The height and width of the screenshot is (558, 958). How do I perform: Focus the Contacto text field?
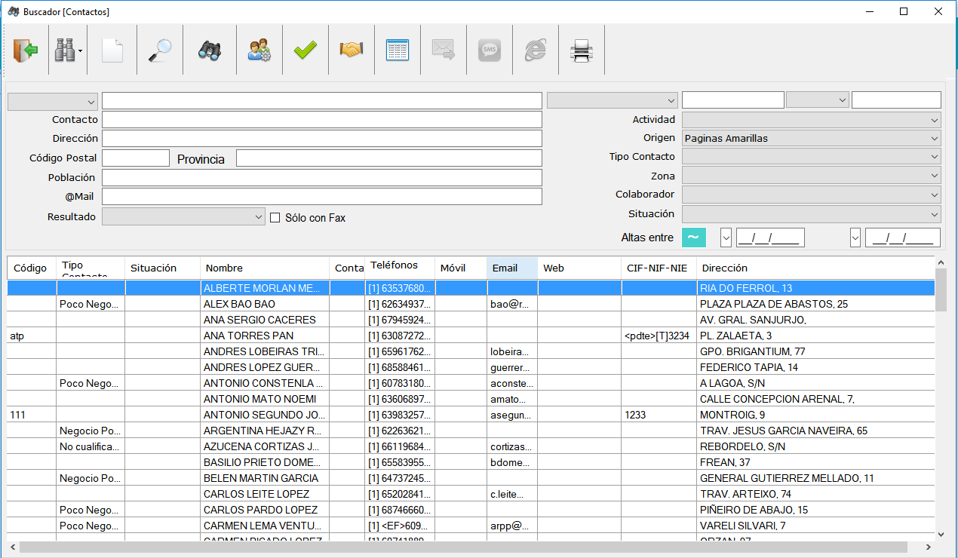pos(322,120)
